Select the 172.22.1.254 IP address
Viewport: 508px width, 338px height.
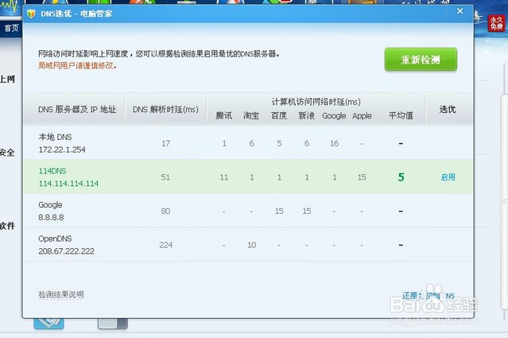click(62, 150)
